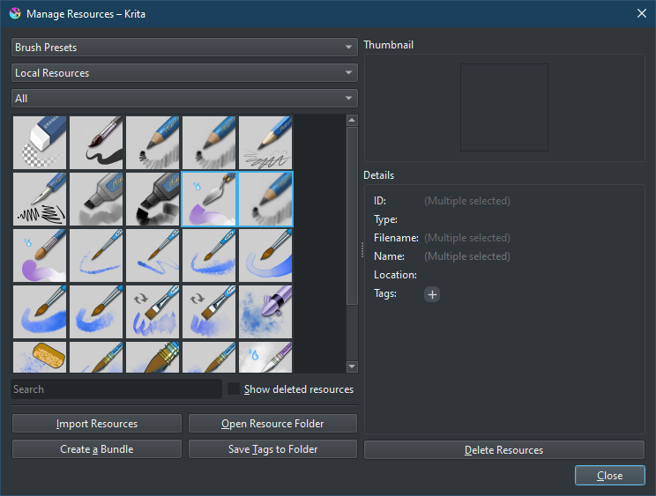
Task: Select the airbrush spray preset
Action: click(265, 311)
